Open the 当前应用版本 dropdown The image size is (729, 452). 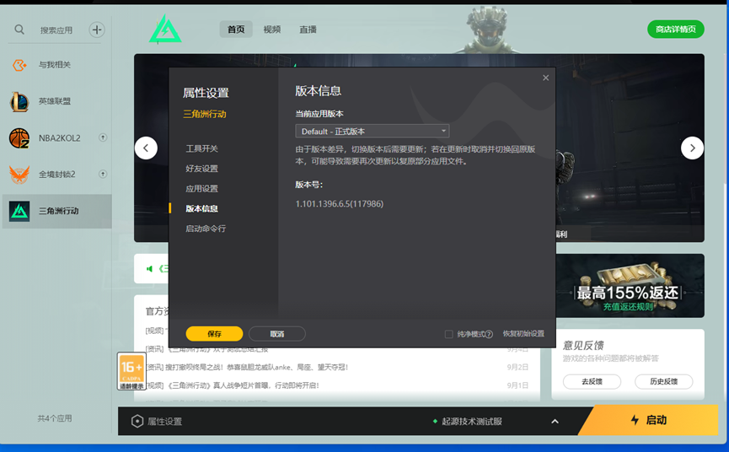[x=373, y=132]
